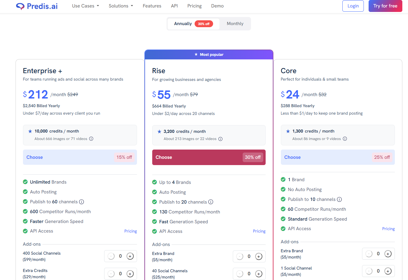Open info icon for Rise 3,200 credits
The image size is (408, 280).
[221, 139]
